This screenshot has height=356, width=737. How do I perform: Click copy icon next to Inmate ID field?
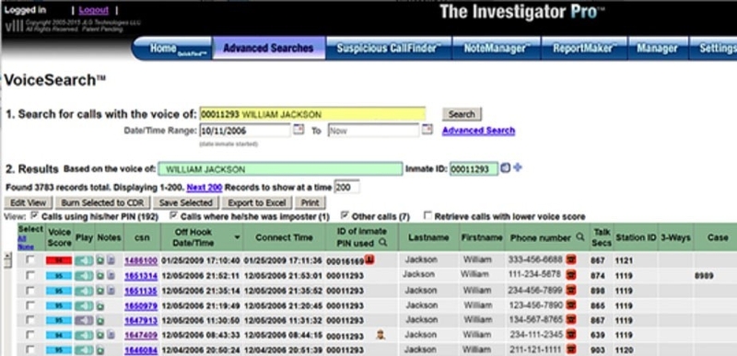point(505,168)
